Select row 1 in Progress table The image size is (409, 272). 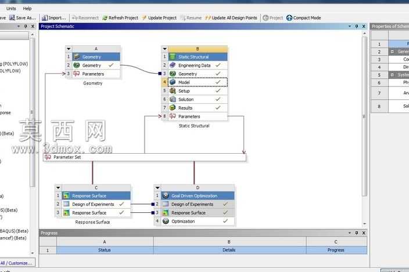click(48, 250)
